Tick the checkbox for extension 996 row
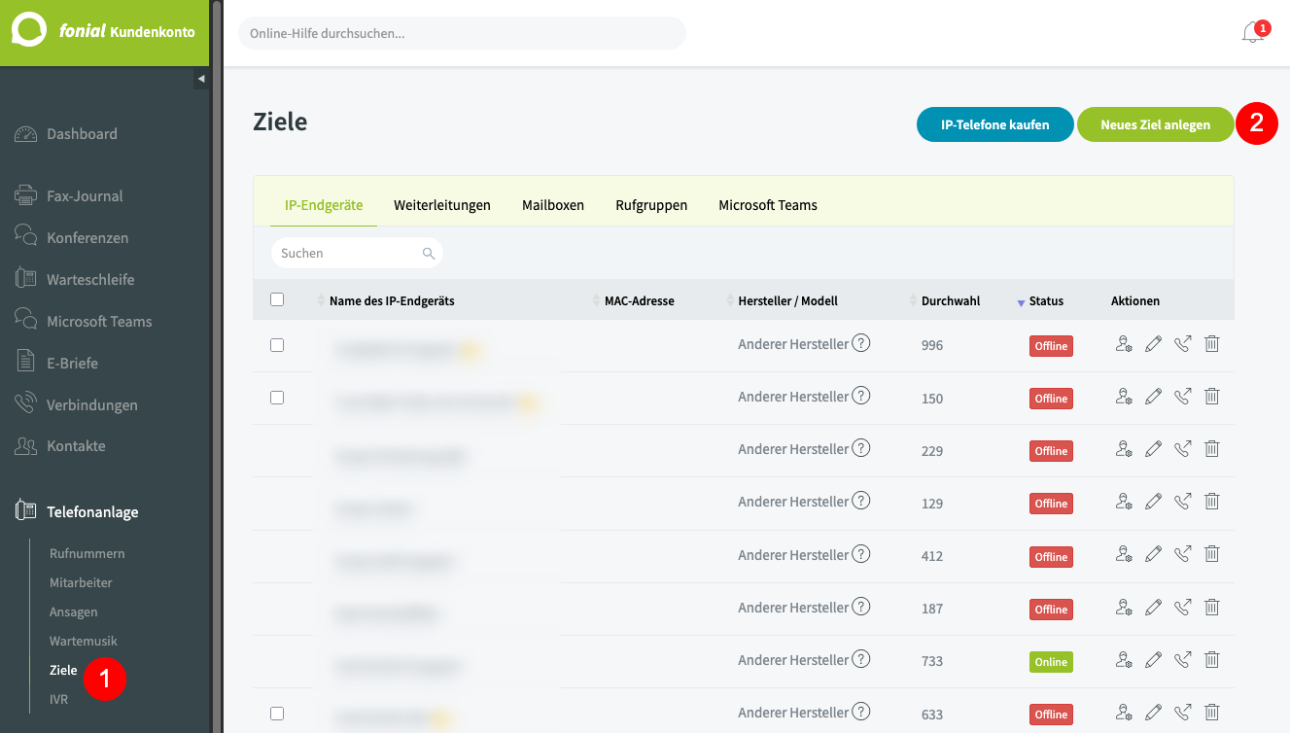Image resolution: width=1290 pixels, height=733 pixels. (277, 345)
